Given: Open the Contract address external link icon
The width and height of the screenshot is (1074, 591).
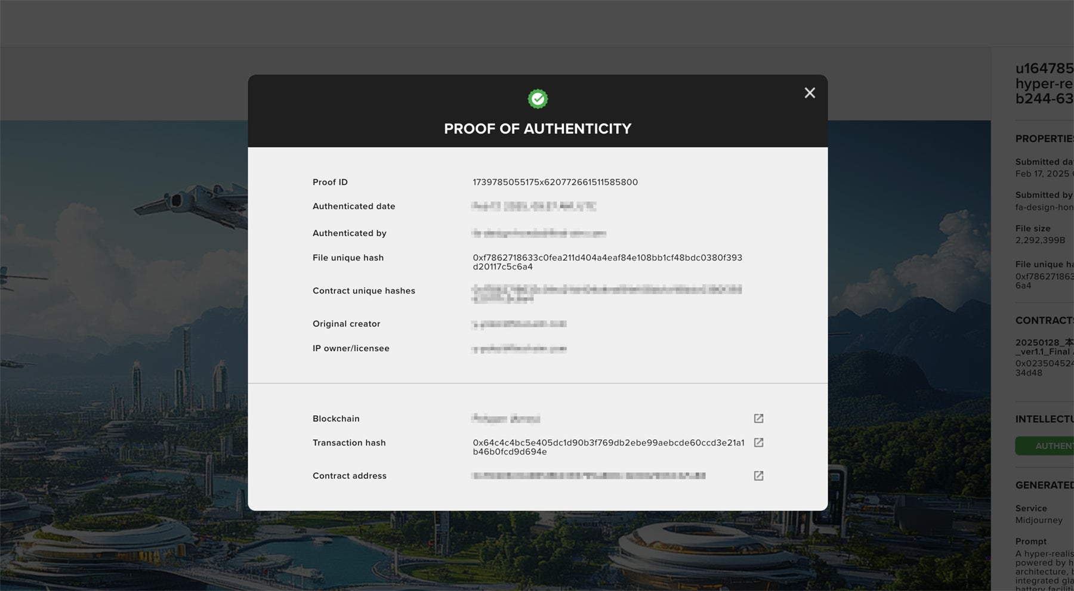Looking at the screenshot, I should click(x=758, y=476).
